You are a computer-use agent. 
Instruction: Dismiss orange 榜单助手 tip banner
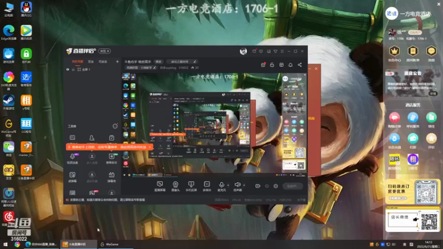[150, 147]
